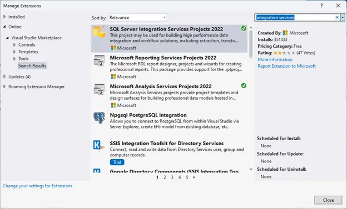
Task: Click the Google Directory Components K icon
Action: tap(97, 171)
